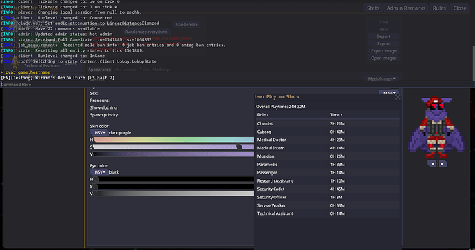The width and height of the screenshot is (475, 250).
Task: Rotate character preview left
Action: (432, 164)
